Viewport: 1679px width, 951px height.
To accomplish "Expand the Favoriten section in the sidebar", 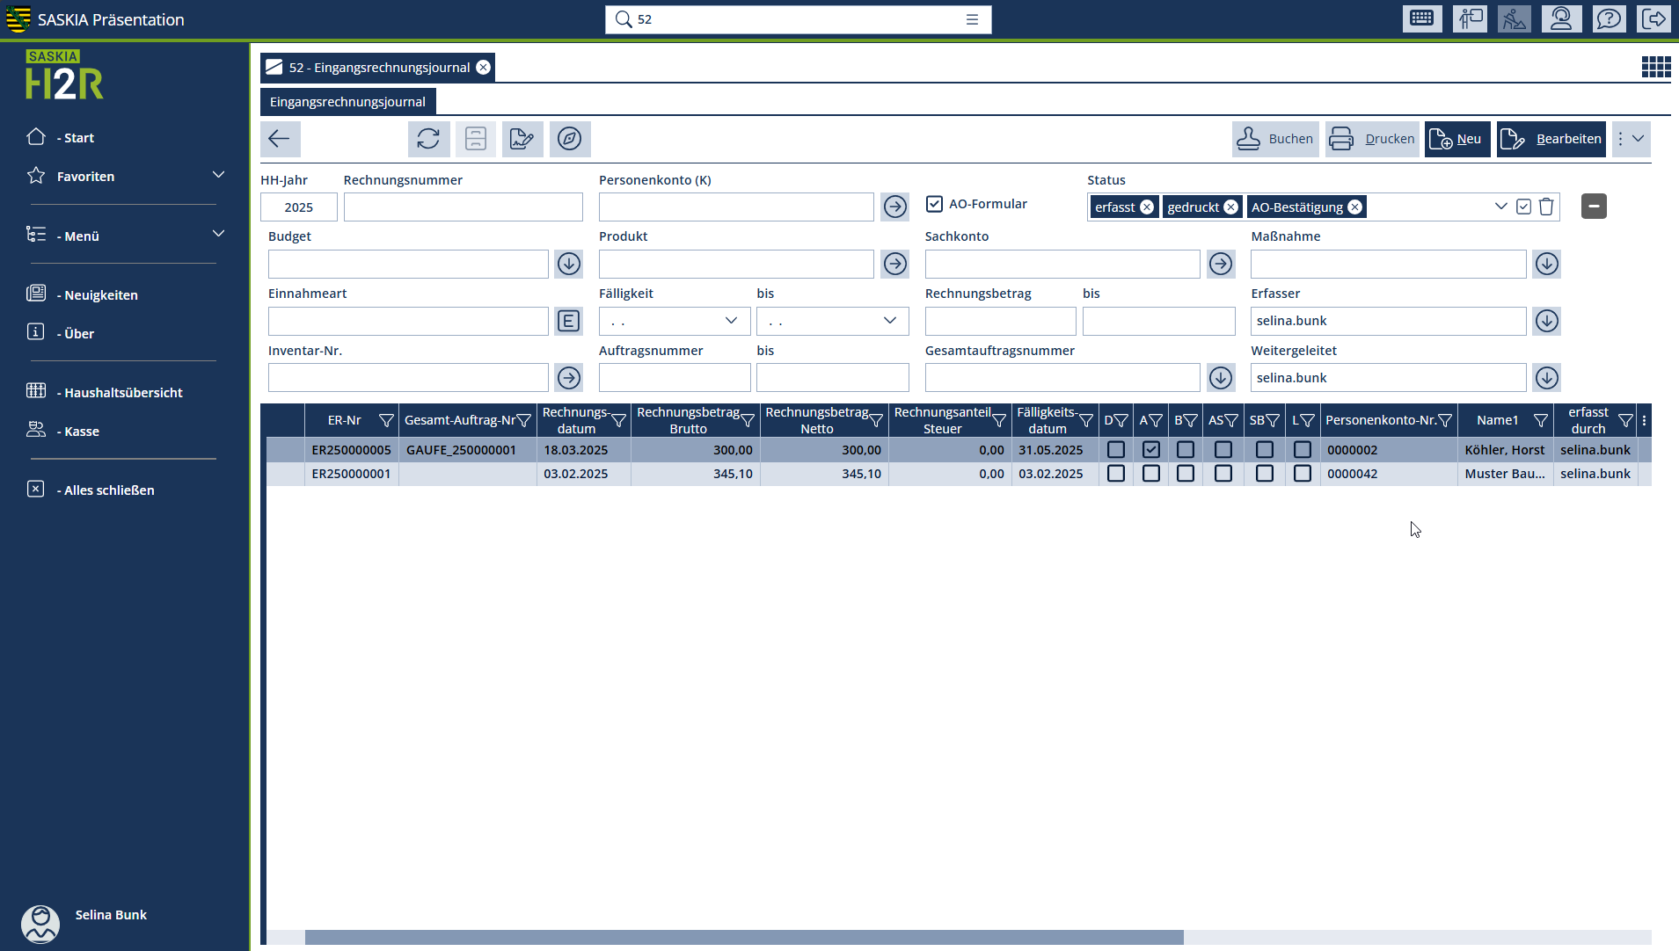I will (x=218, y=176).
